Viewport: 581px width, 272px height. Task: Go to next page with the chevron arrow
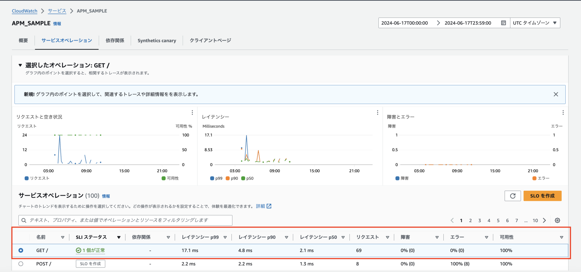click(x=544, y=220)
